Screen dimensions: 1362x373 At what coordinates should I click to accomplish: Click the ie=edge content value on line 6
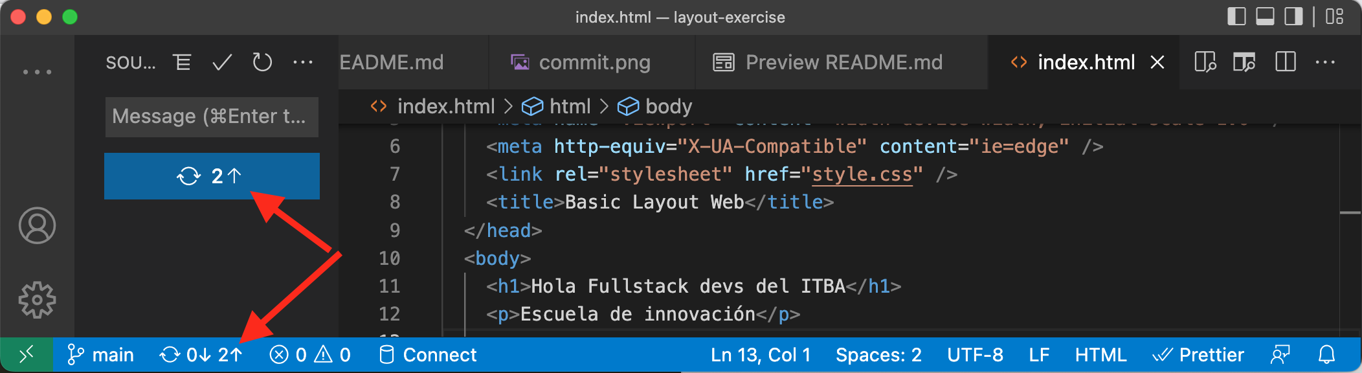(1019, 146)
